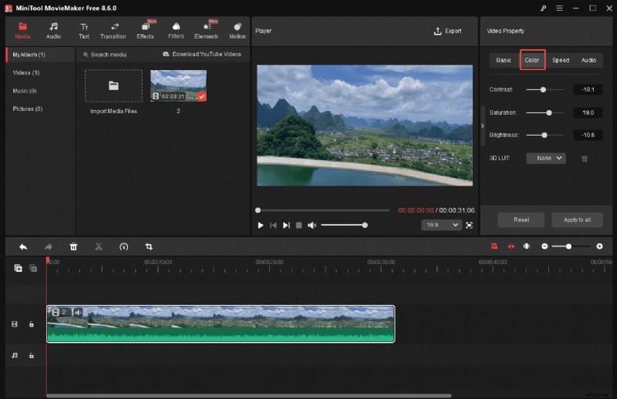Open the Transition tab
The image size is (617, 399).
[113, 31]
